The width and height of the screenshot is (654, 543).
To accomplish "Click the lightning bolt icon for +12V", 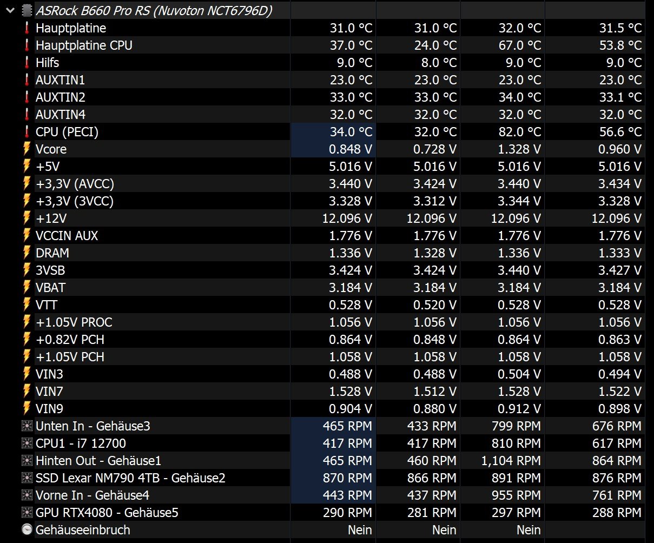I will coord(27,218).
